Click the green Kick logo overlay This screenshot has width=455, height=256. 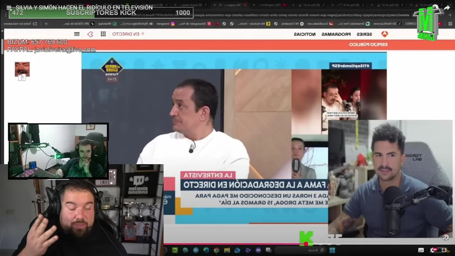(306, 238)
